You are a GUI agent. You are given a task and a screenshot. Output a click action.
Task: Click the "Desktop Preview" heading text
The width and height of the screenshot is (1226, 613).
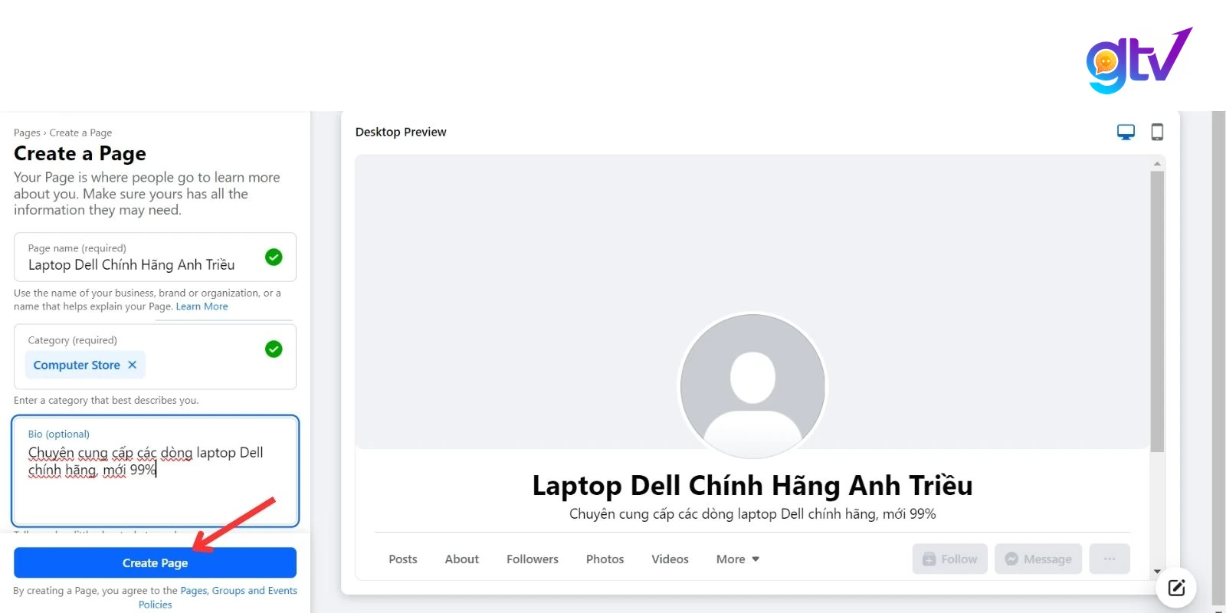[401, 132]
